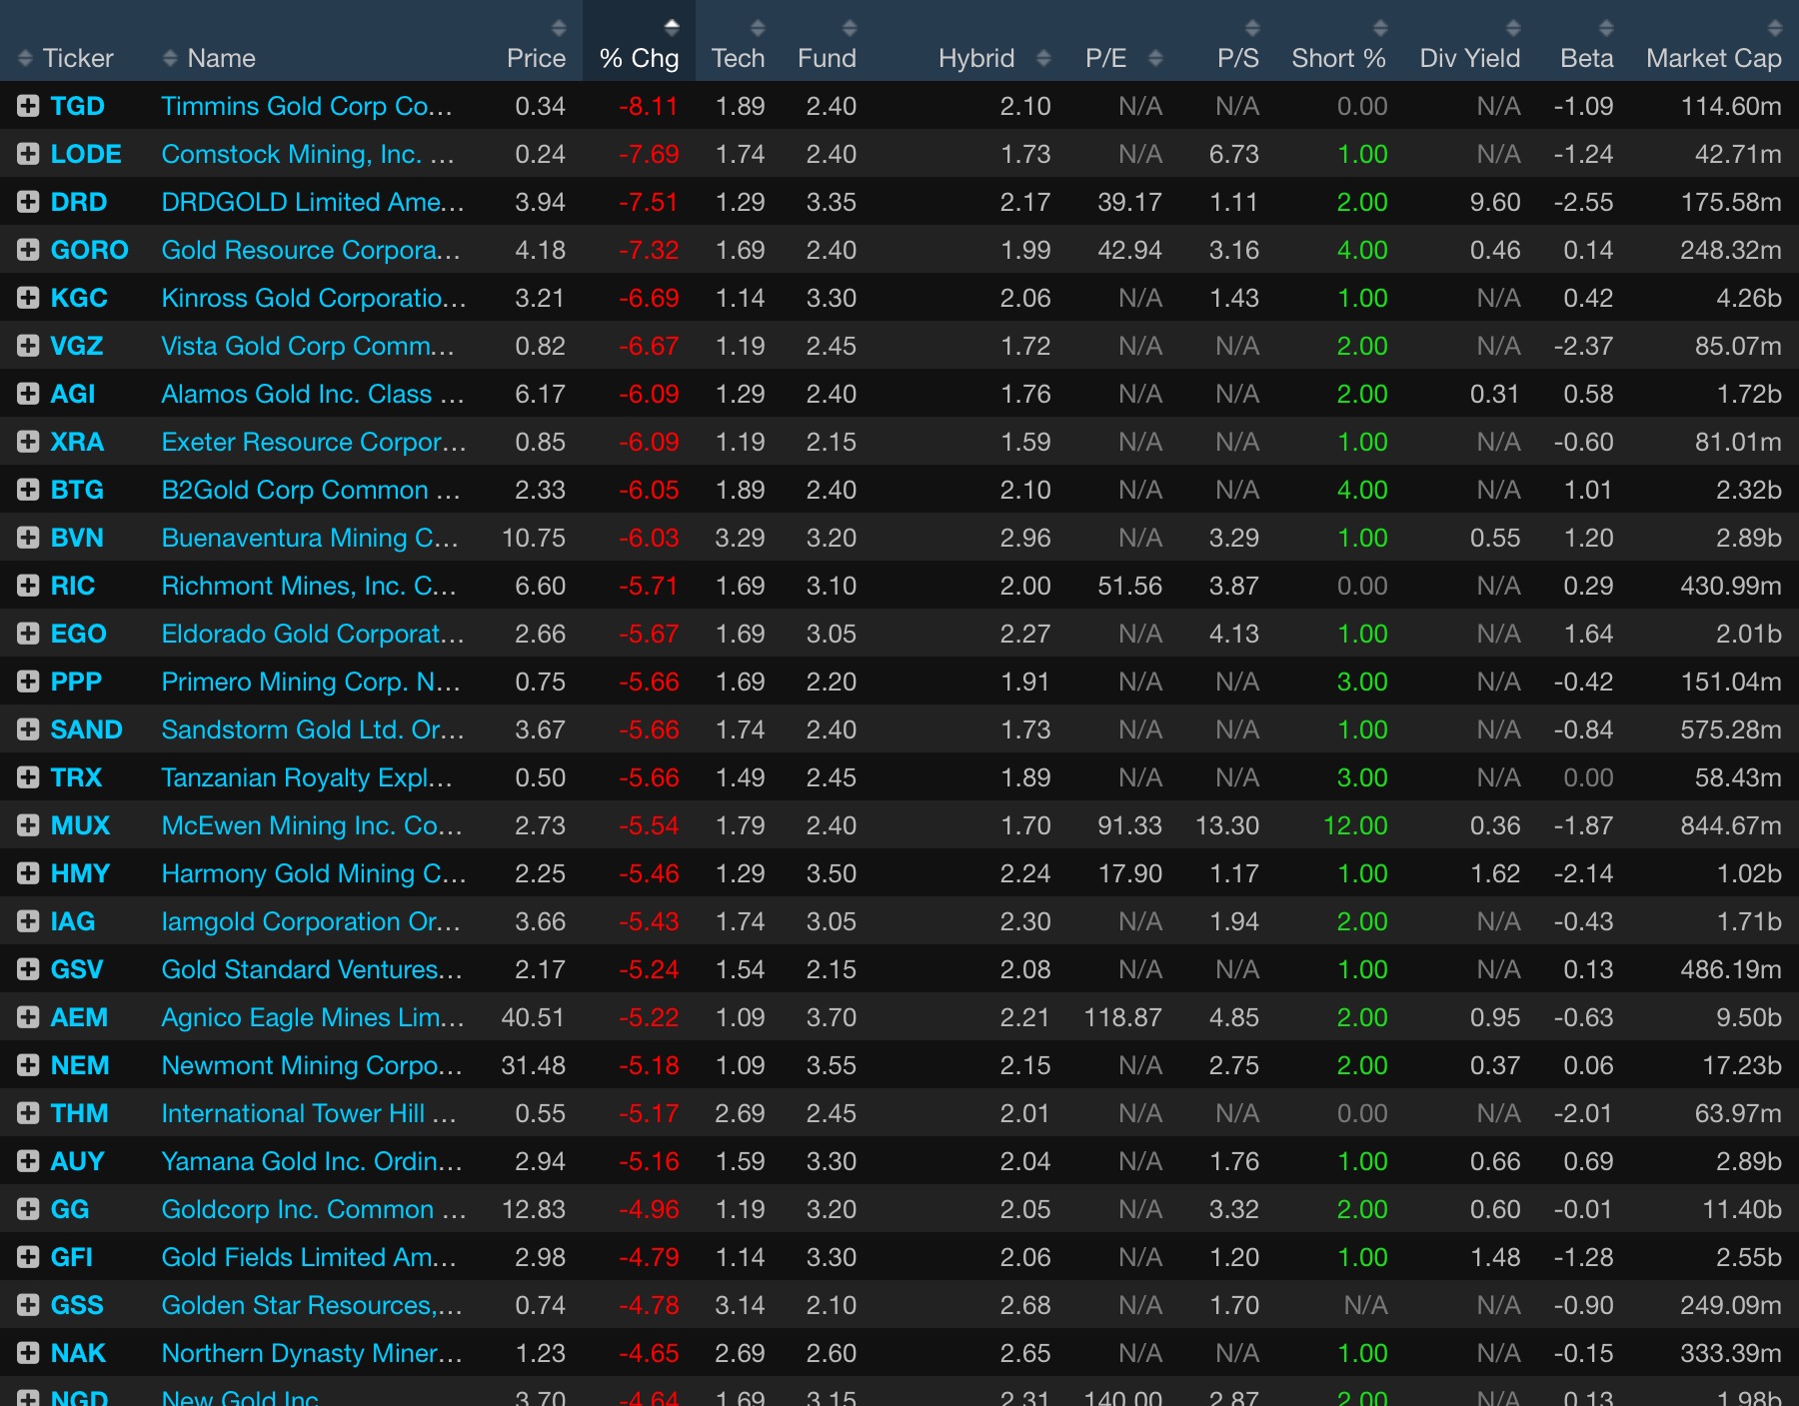Screen dimensions: 1799x1406
Task: Open Comstock Mining, Inc. link
Action: point(308,154)
